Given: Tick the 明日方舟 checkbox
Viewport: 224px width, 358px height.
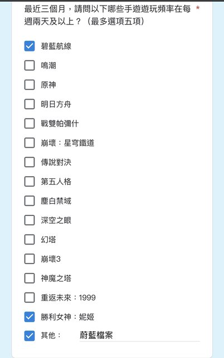Looking at the screenshot, I should click(30, 104).
